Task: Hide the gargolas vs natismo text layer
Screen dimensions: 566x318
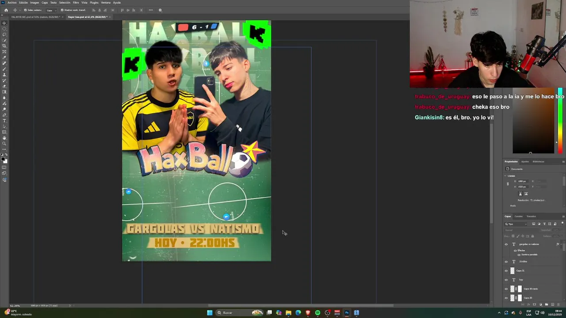Action: coord(506,244)
